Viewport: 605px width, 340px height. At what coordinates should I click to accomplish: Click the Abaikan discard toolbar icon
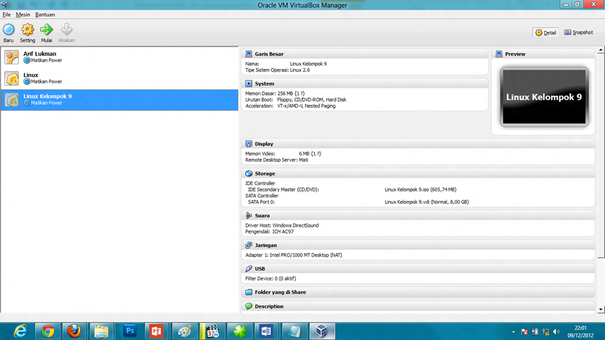[66, 30]
